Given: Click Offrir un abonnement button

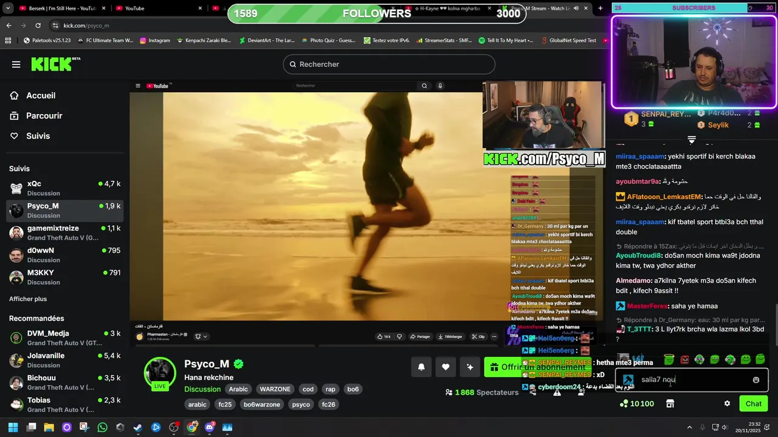Looking at the screenshot, I should (x=538, y=367).
